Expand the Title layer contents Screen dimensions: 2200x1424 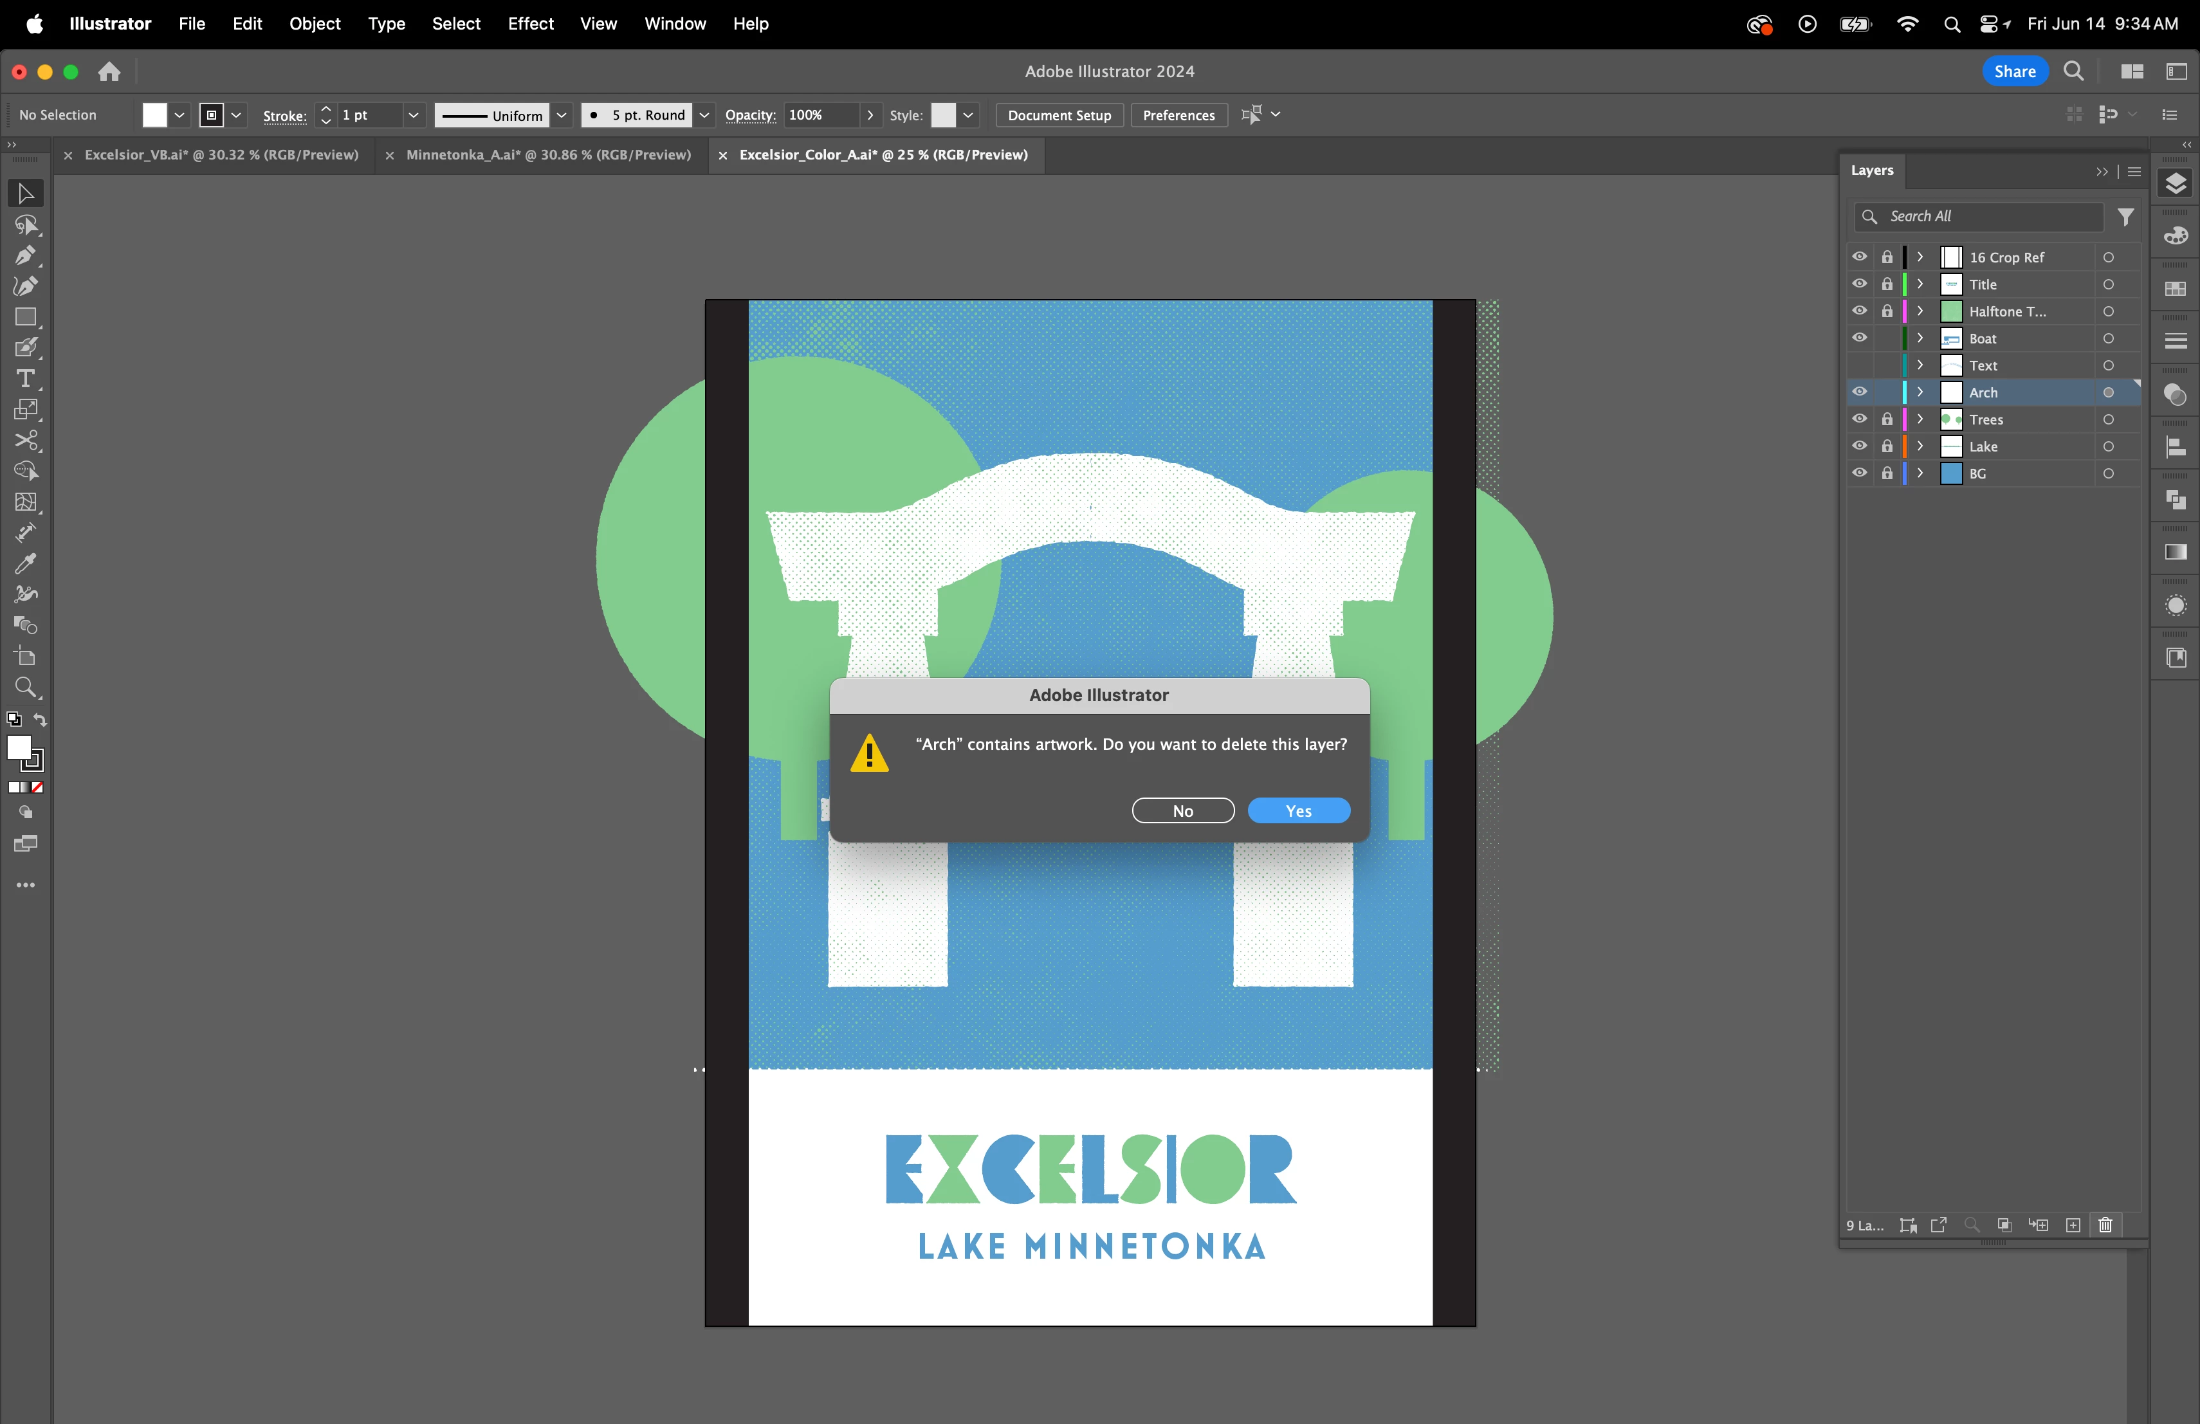(x=1920, y=285)
